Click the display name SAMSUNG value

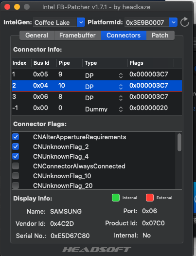click(66, 211)
